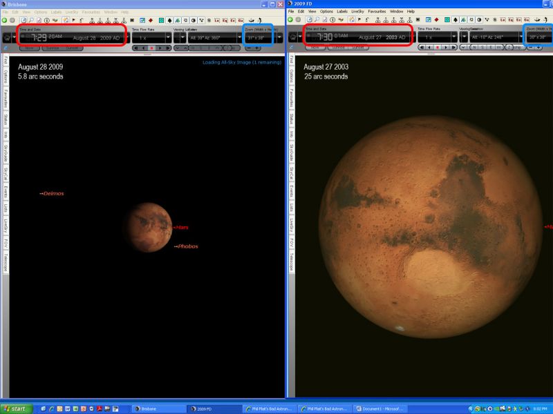Screen dimensions: 553x414
Task: Run time forward in Brisbane window
Action: tap(160, 48)
